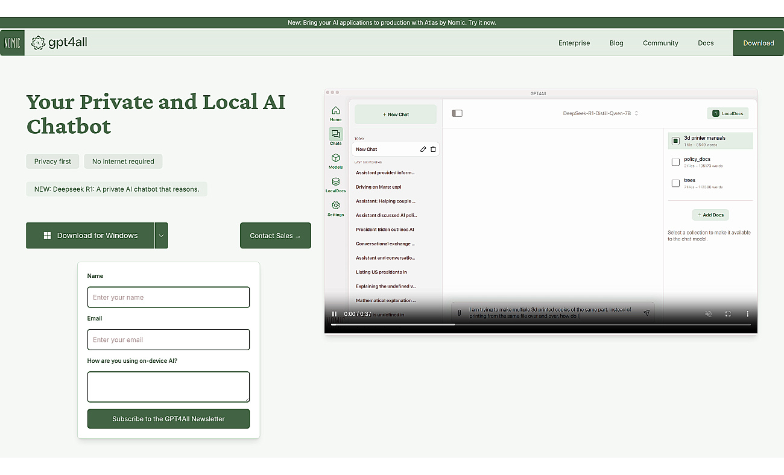Click the gpt4all logo icon

click(x=39, y=43)
